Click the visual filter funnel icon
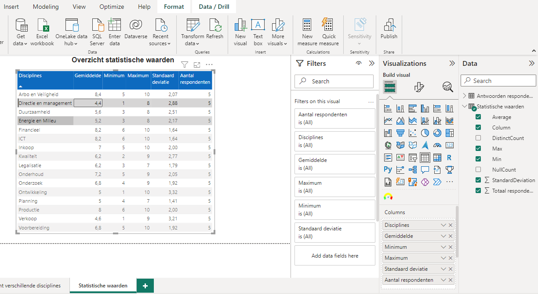This screenshot has width=538, height=294. pyautogui.click(x=185, y=65)
